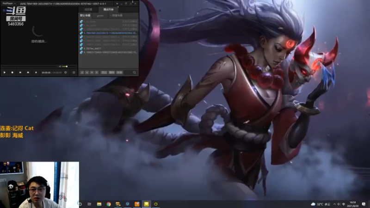Toggle playlist panel with hamburger icon
370x208 pixels.
[x=74, y=73]
